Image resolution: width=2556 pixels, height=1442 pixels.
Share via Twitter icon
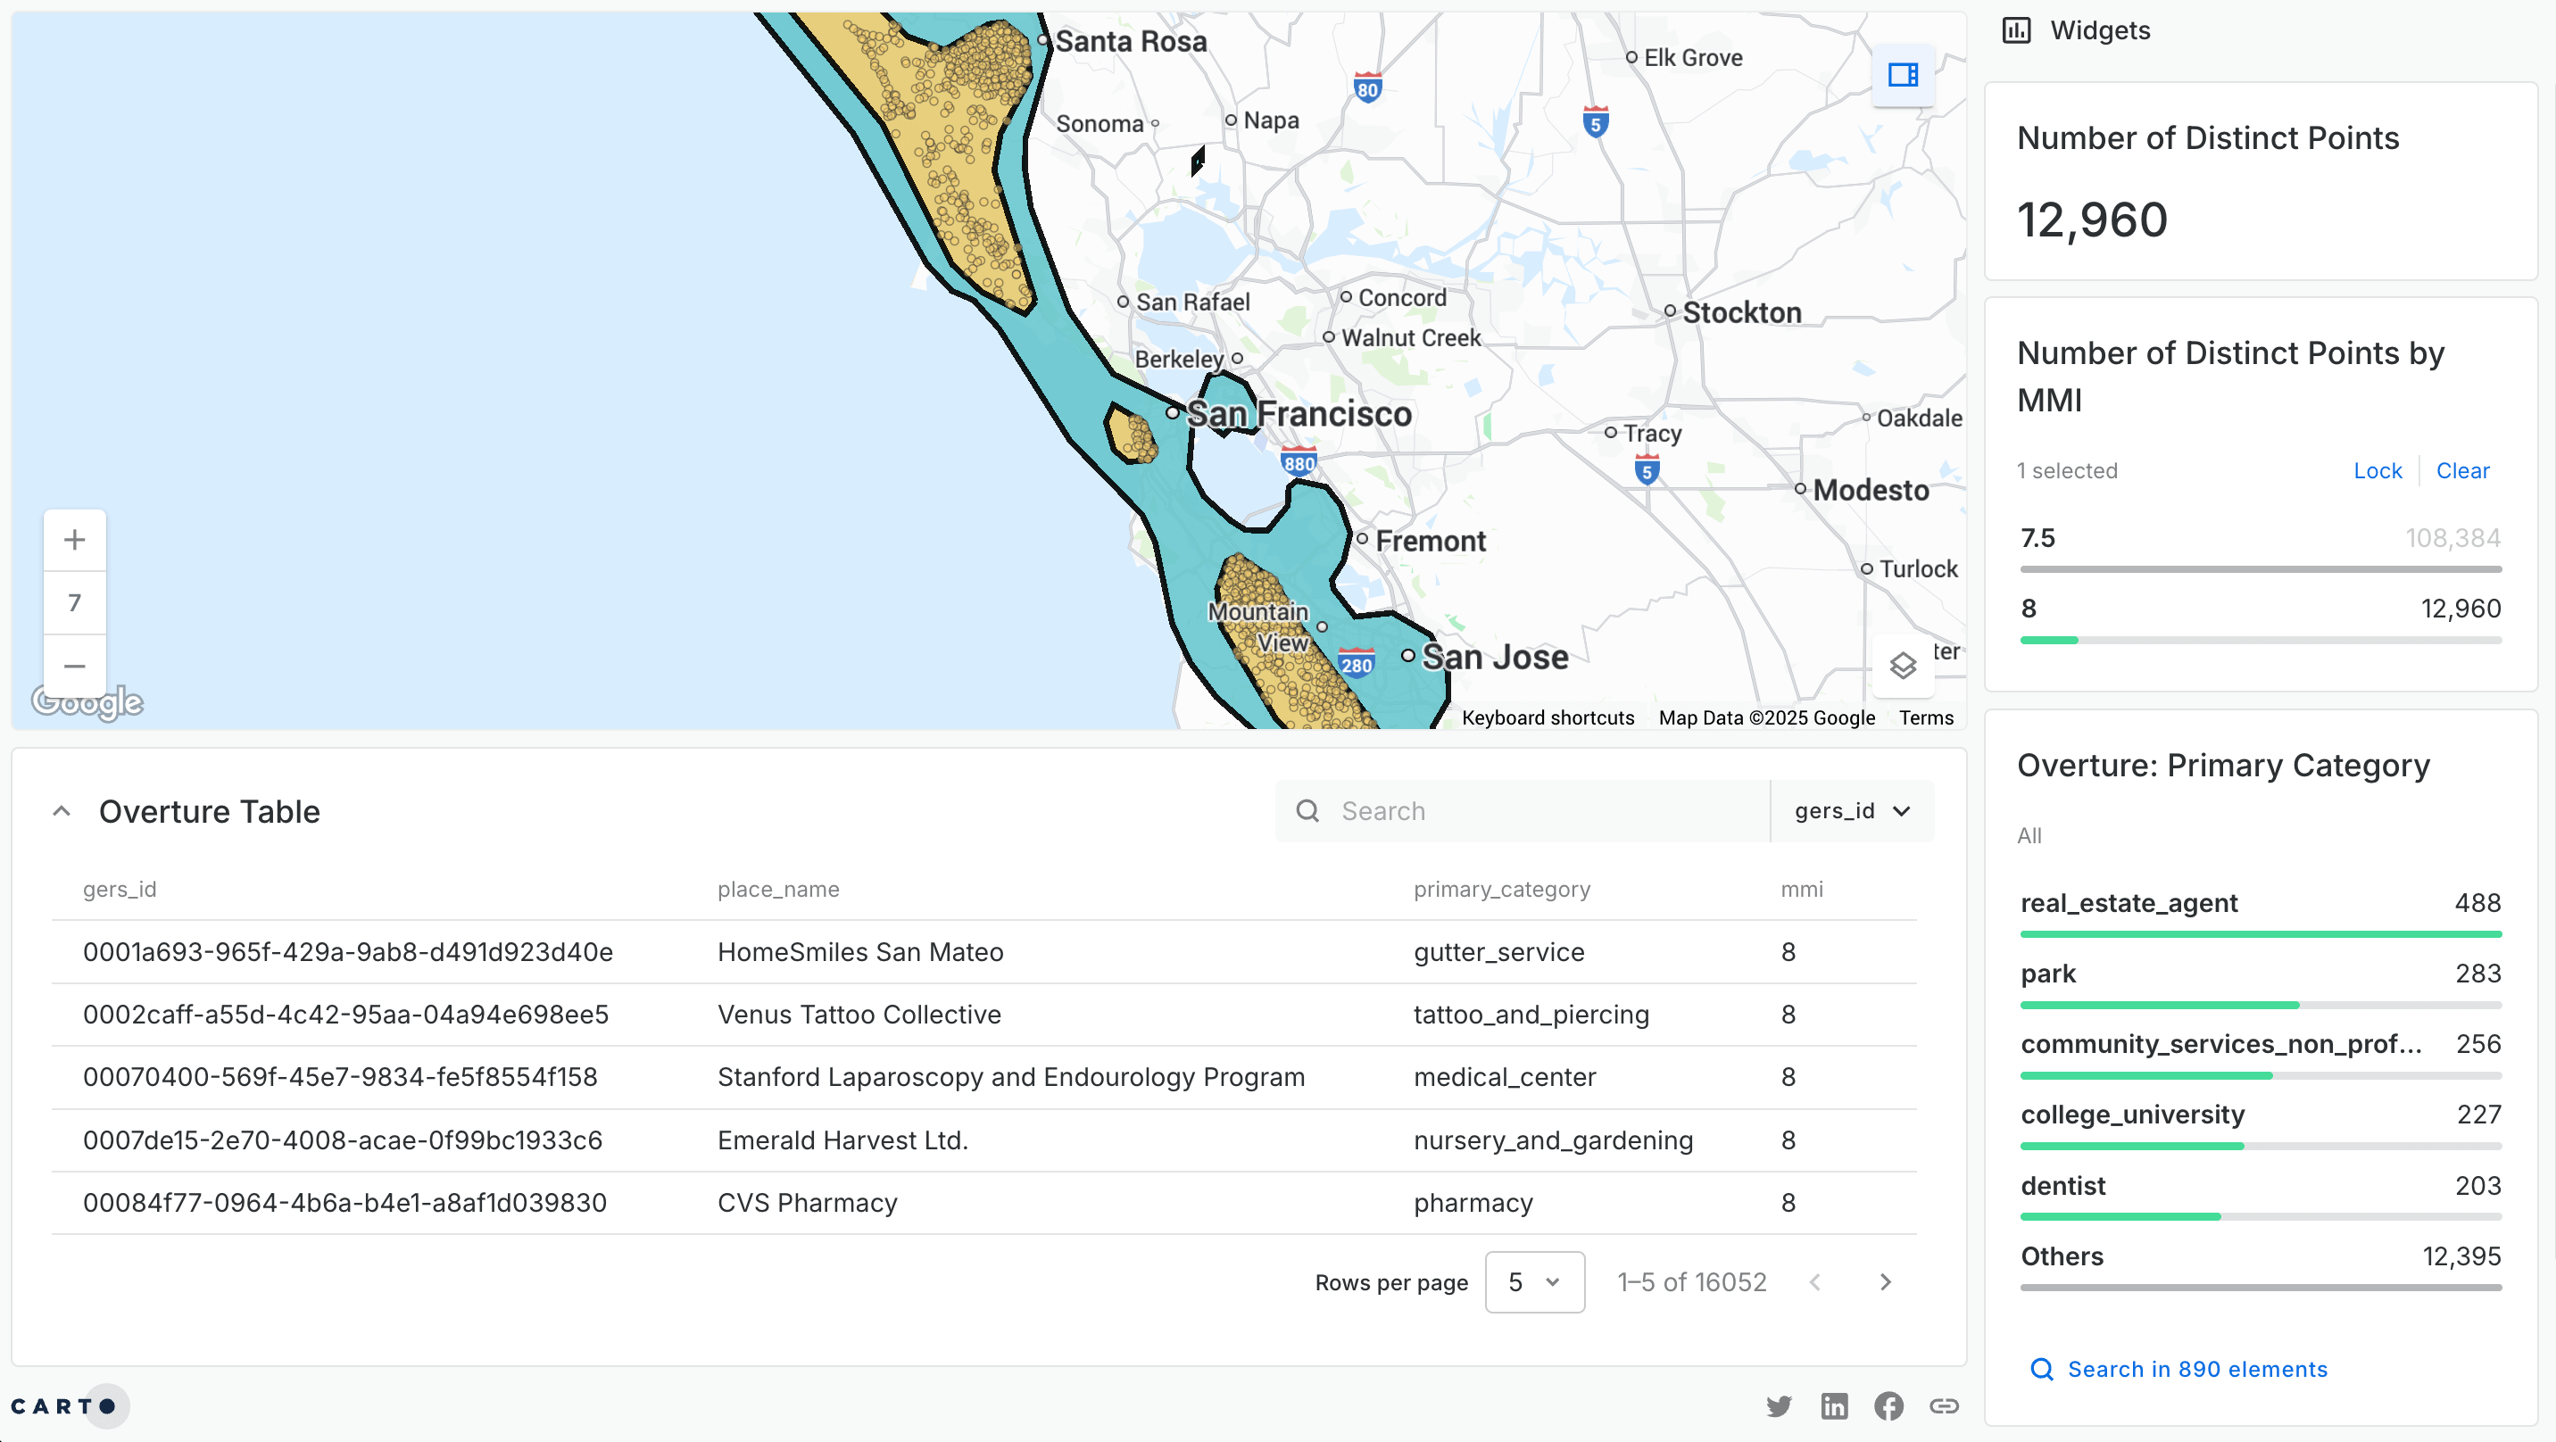[x=1779, y=1405]
